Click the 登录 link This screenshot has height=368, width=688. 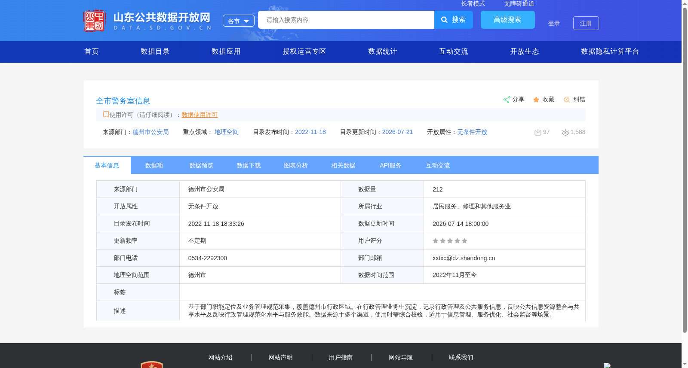pos(554,23)
